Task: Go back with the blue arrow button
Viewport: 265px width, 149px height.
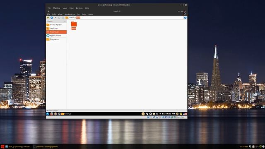Action: [52, 17]
